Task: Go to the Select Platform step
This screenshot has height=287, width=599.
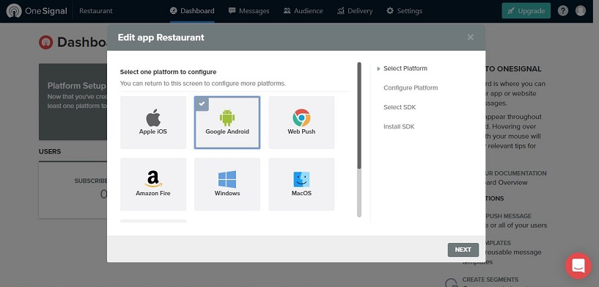Action: (x=405, y=68)
